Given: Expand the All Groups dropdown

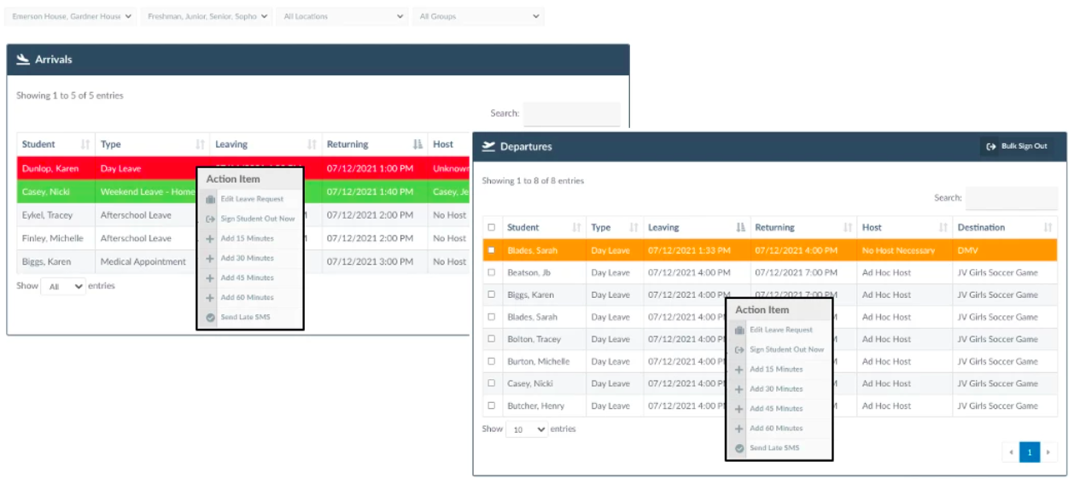Looking at the screenshot, I should [x=479, y=16].
